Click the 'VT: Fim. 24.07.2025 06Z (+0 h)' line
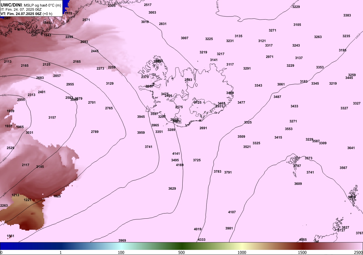 [x=26, y=14]
